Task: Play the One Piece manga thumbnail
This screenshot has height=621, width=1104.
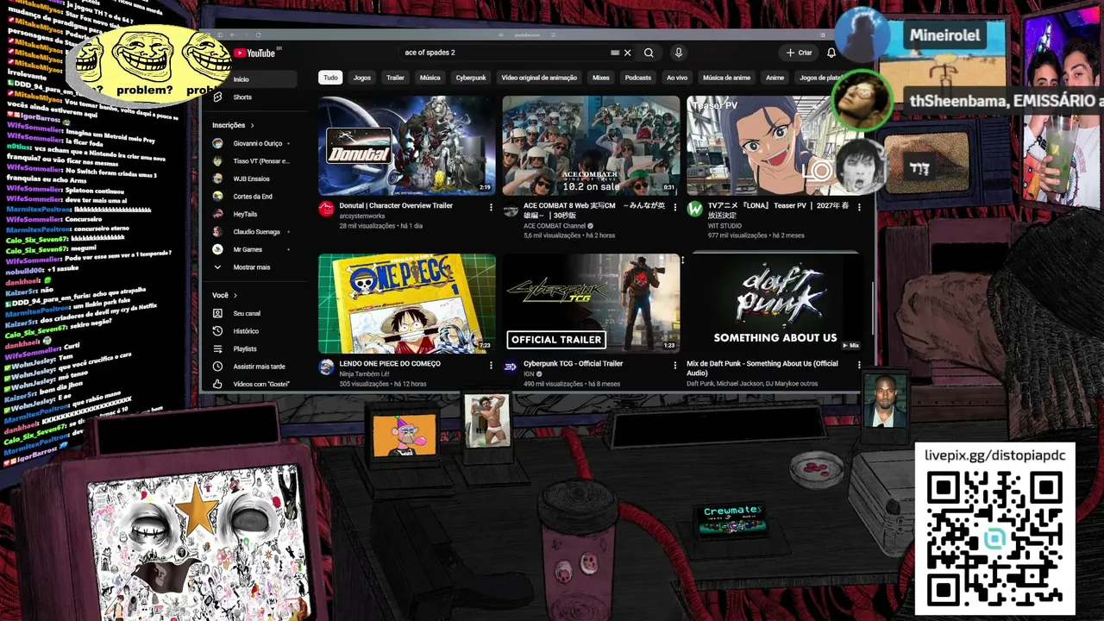Action: point(407,303)
